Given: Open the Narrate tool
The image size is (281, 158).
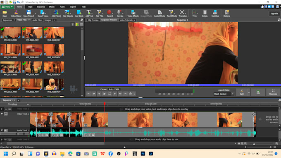Looking at the screenshot, I should tap(120, 14).
